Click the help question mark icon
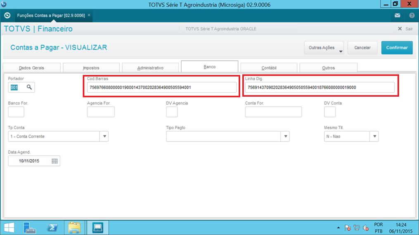 coord(412,15)
